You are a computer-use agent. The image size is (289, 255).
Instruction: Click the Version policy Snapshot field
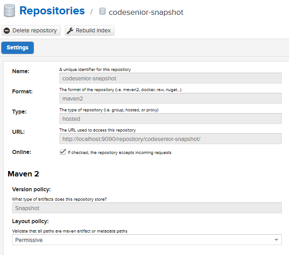(x=147, y=208)
